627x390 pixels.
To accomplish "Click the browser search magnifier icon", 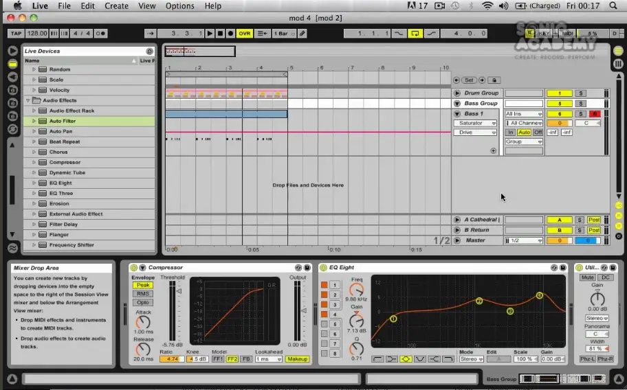I will (150, 51).
